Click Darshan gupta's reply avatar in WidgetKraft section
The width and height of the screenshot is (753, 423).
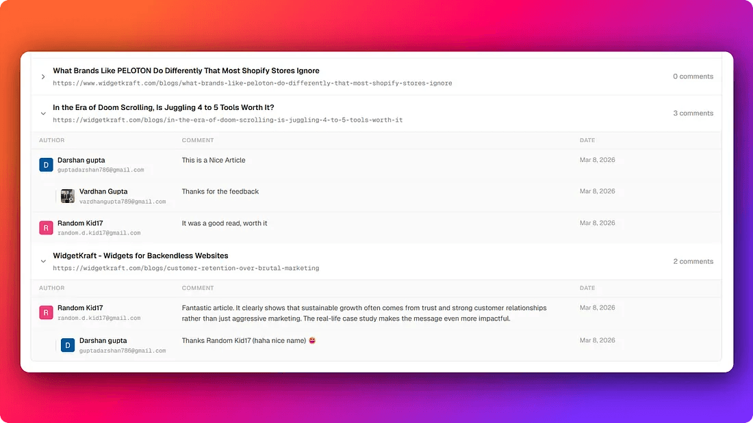[67, 345]
